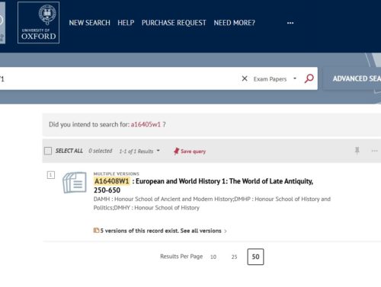Viewport: 381px width, 287px height.
Task: Save query with the pin link
Action: click(190, 151)
